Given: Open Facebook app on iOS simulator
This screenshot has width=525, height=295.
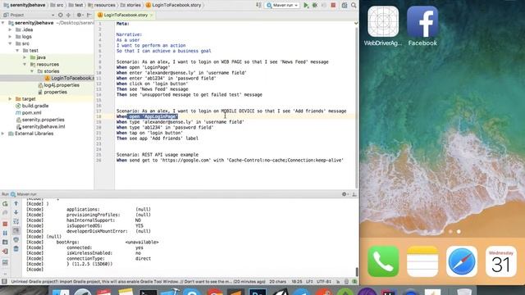Looking at the screenshot, I should pos(422,26).
